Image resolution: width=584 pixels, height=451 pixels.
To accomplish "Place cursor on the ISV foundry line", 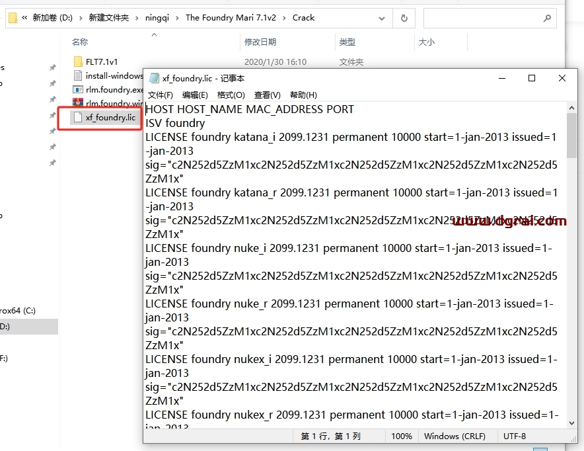I will click(x=175, y=123).
